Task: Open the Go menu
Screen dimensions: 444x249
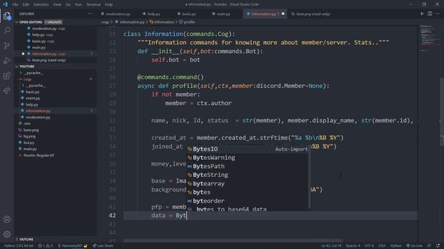Action: (x=68, y=5)
